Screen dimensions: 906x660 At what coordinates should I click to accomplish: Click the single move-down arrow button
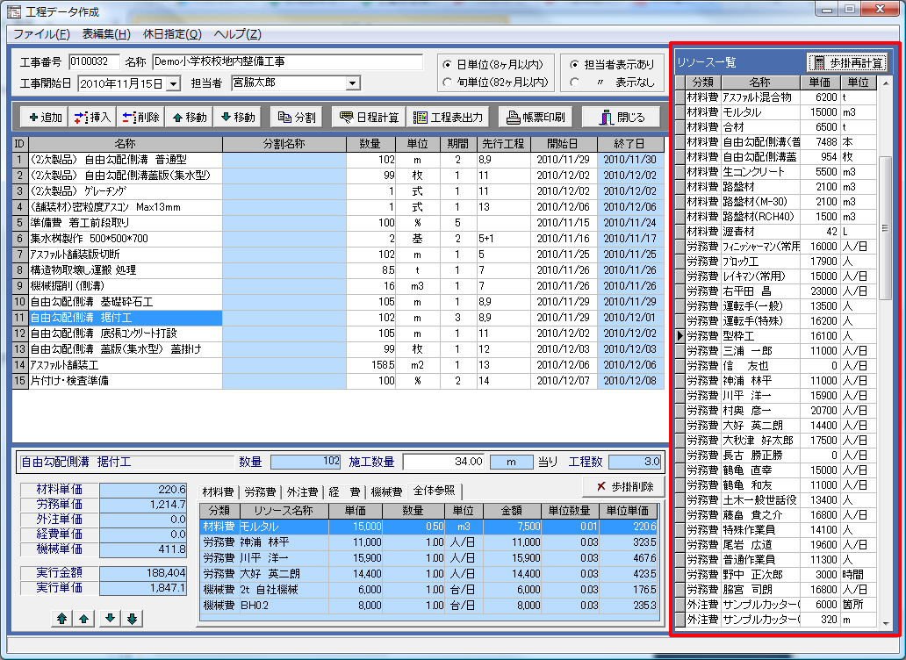coord(110,619)
